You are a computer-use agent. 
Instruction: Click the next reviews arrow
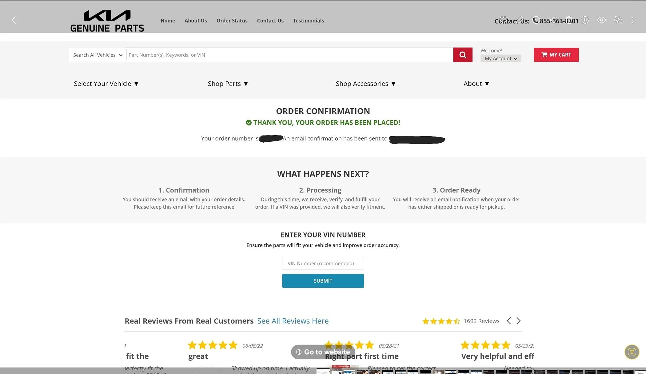519,321
